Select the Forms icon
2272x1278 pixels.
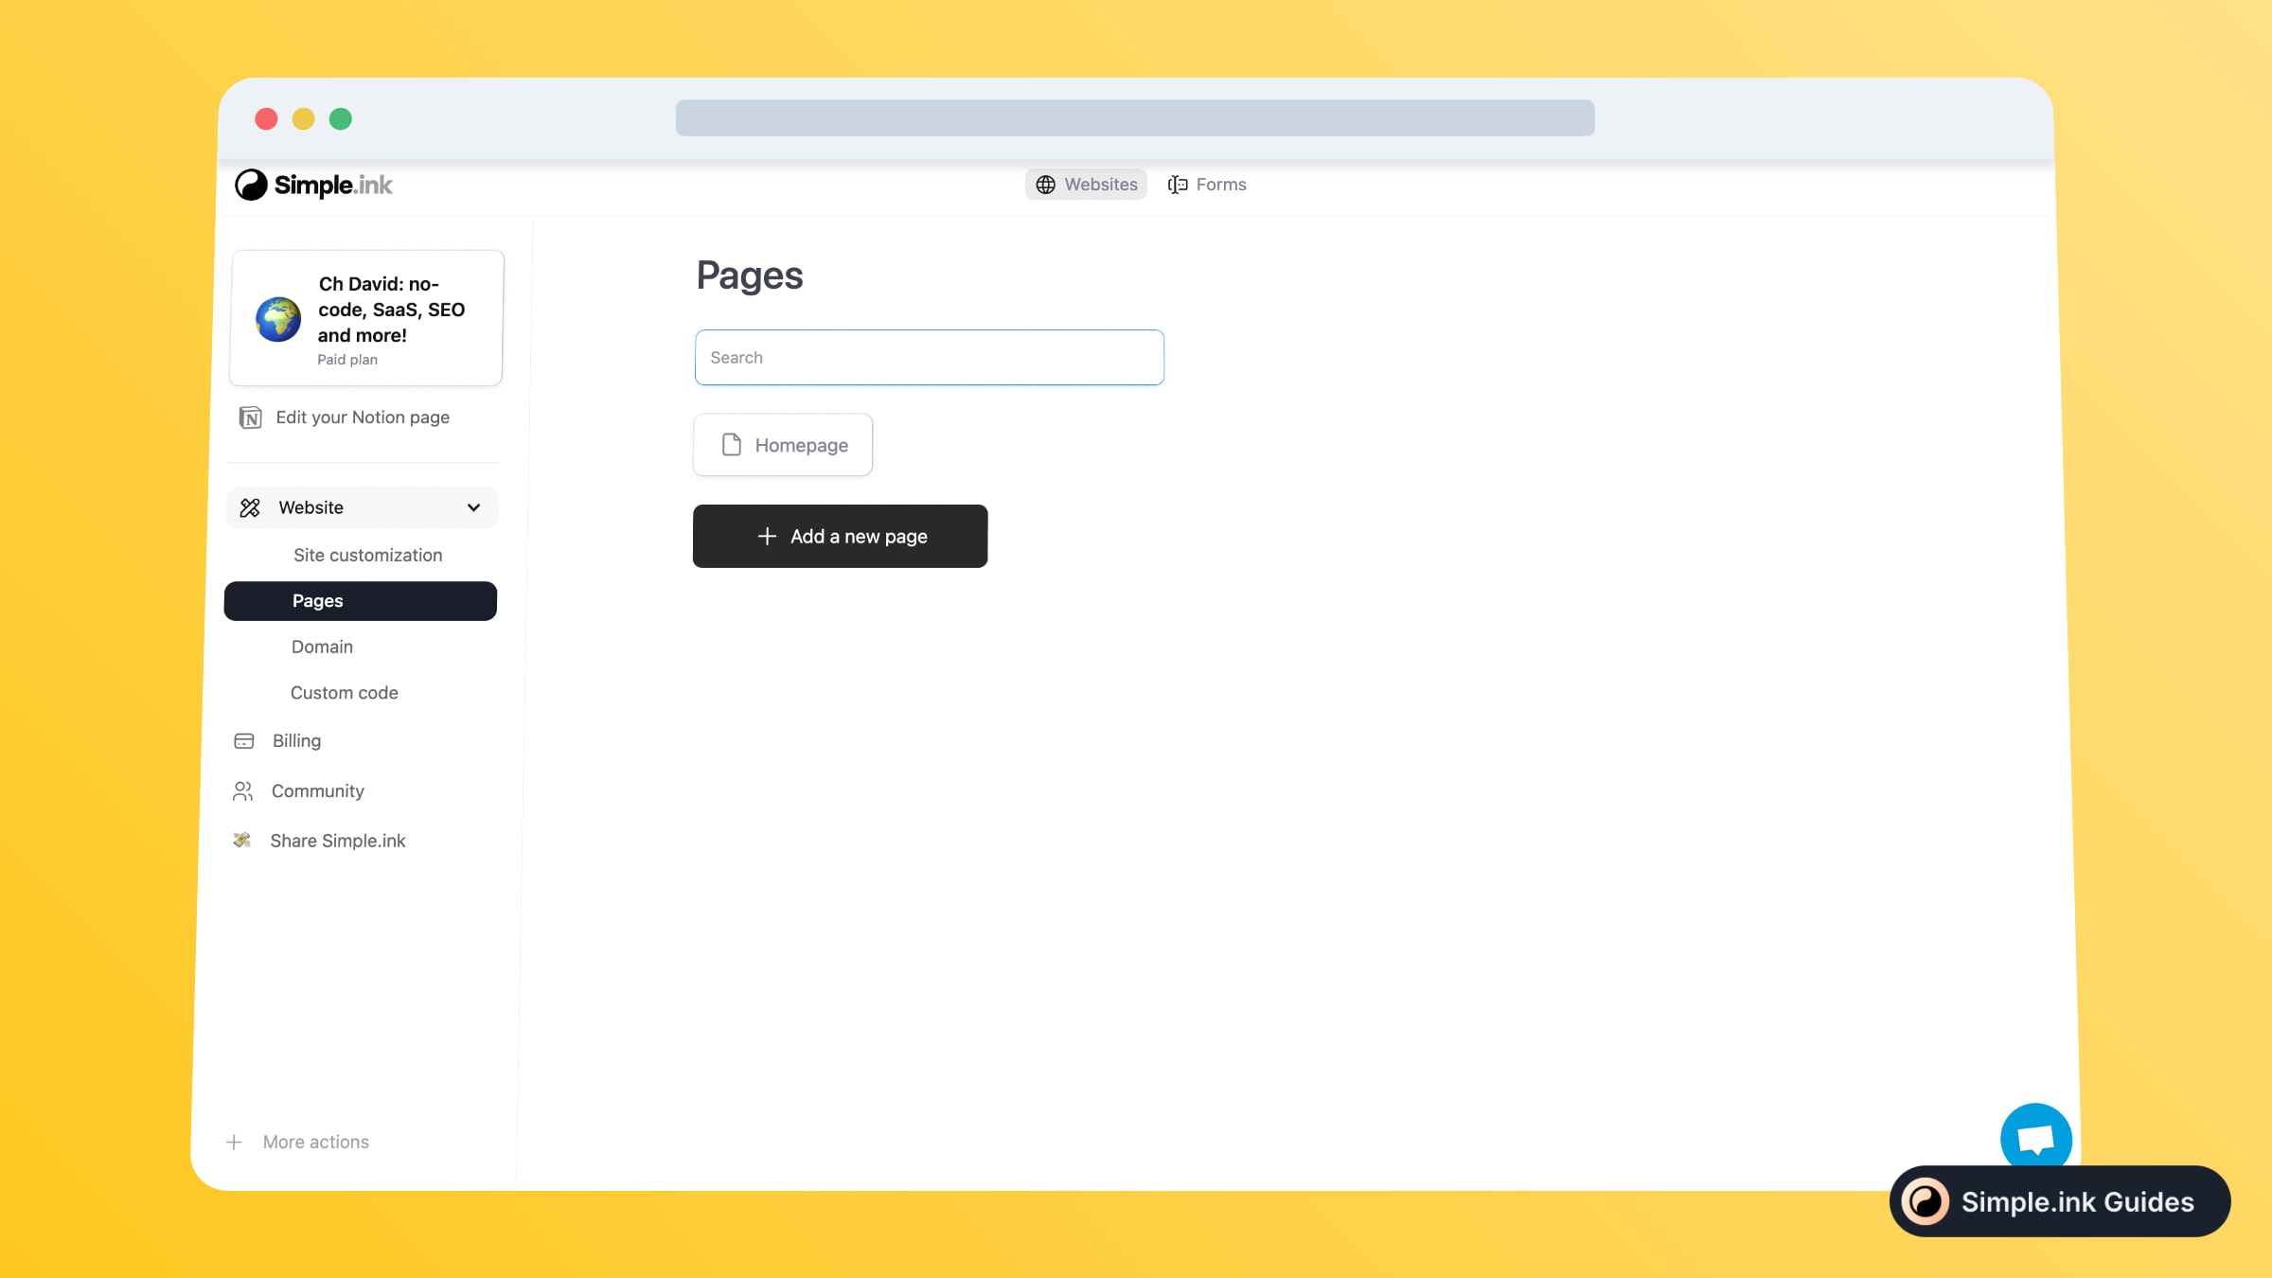click(x=1179, y=185)
